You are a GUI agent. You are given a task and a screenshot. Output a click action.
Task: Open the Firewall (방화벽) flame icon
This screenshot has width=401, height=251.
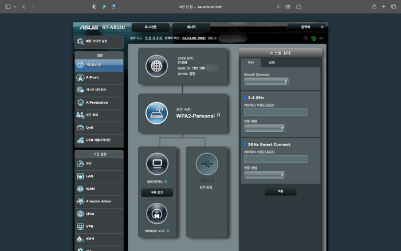pyautogui.click(x=80, y=239)
